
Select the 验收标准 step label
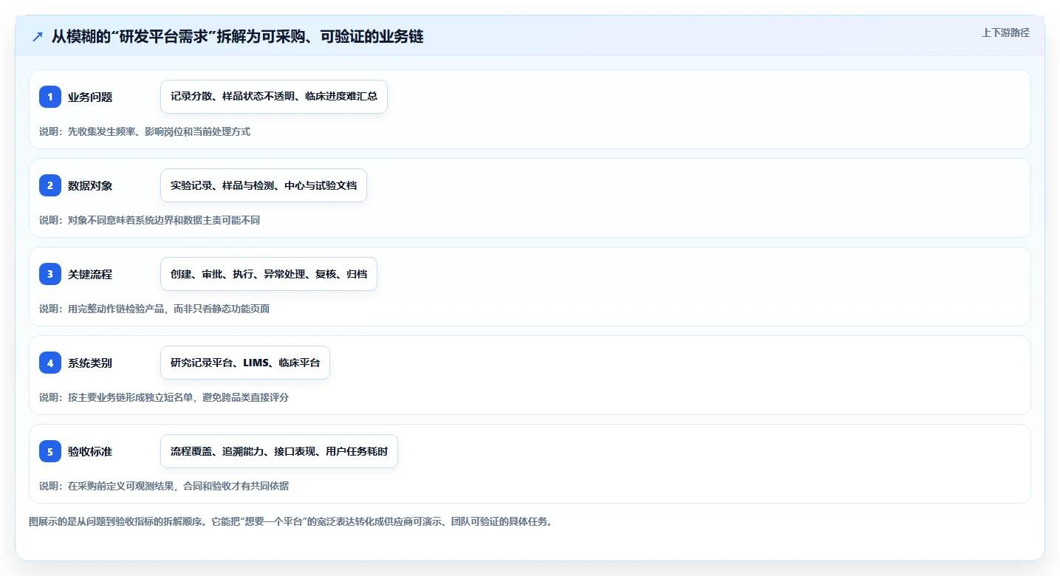click(90, 451)
